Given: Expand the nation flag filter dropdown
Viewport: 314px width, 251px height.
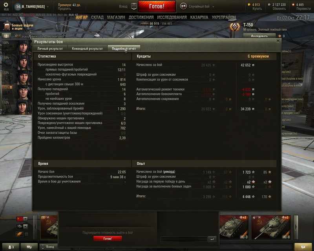Looking at the screenshot, I should tap(26, 219).
